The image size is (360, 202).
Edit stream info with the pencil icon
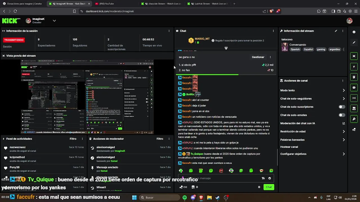[x=336, y=31]
